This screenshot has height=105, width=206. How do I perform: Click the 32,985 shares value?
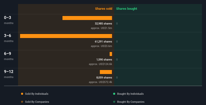tap(103, 23)
